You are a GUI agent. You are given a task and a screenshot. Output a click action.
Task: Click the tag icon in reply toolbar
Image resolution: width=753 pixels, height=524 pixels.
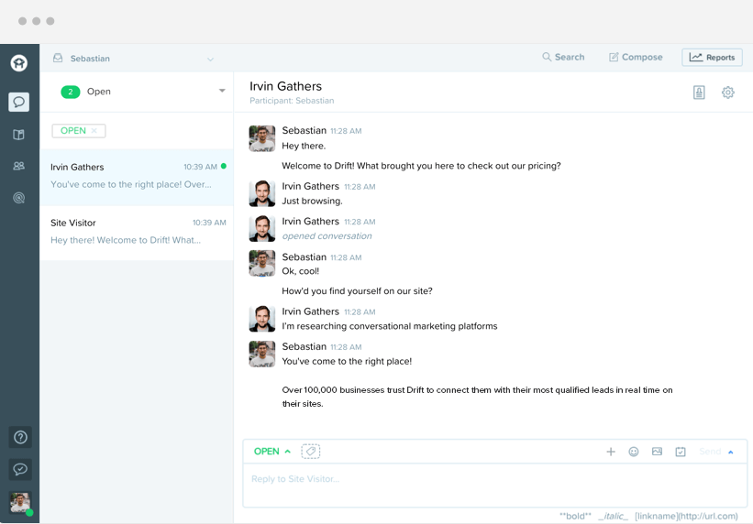[311, 451]
